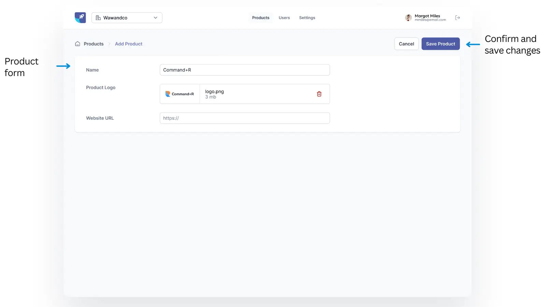The width and height of the screenshot is (546, 307).
Task: Click the rocket app logo
Action: pyautogui.click(x=80, y=18)
